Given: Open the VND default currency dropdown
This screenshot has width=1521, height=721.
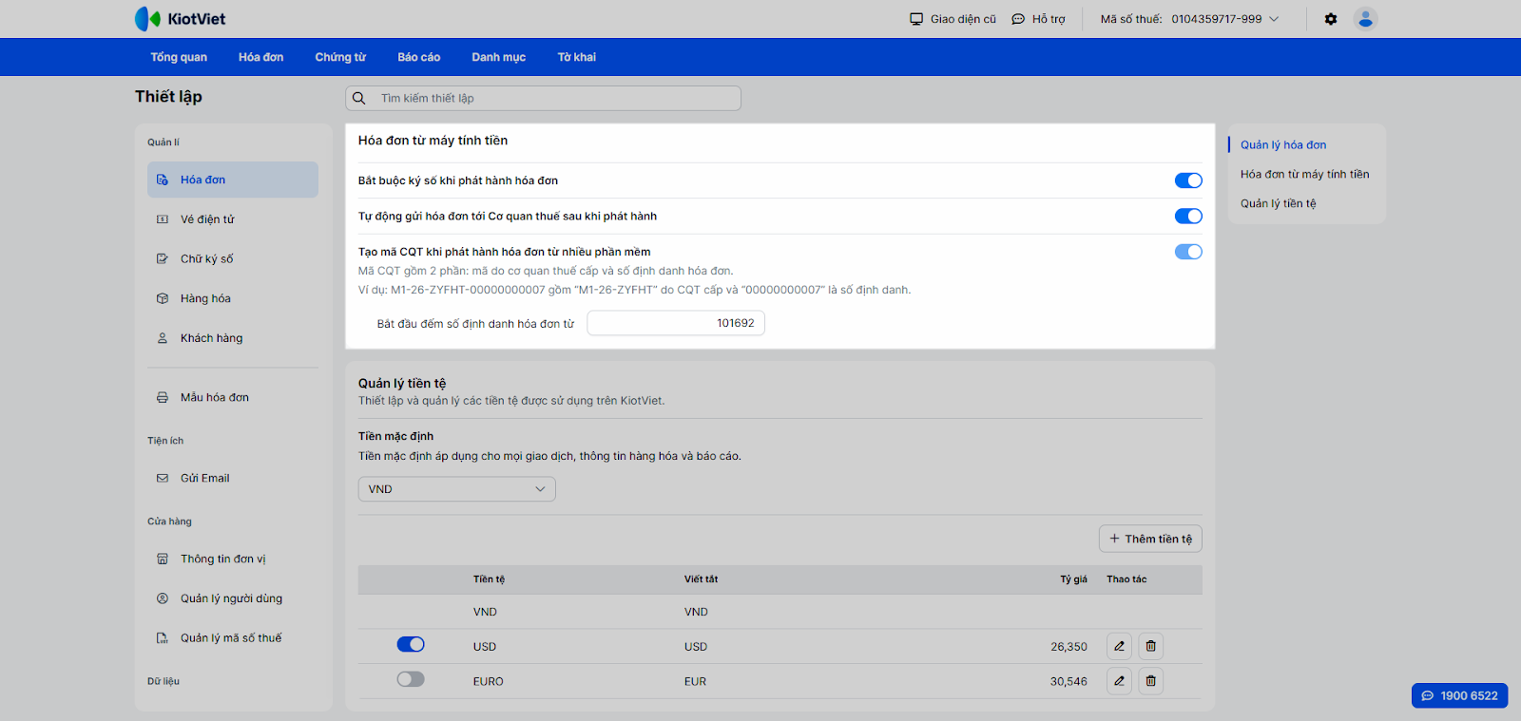Looking at the screenshot, I should [x=456, y=489].
